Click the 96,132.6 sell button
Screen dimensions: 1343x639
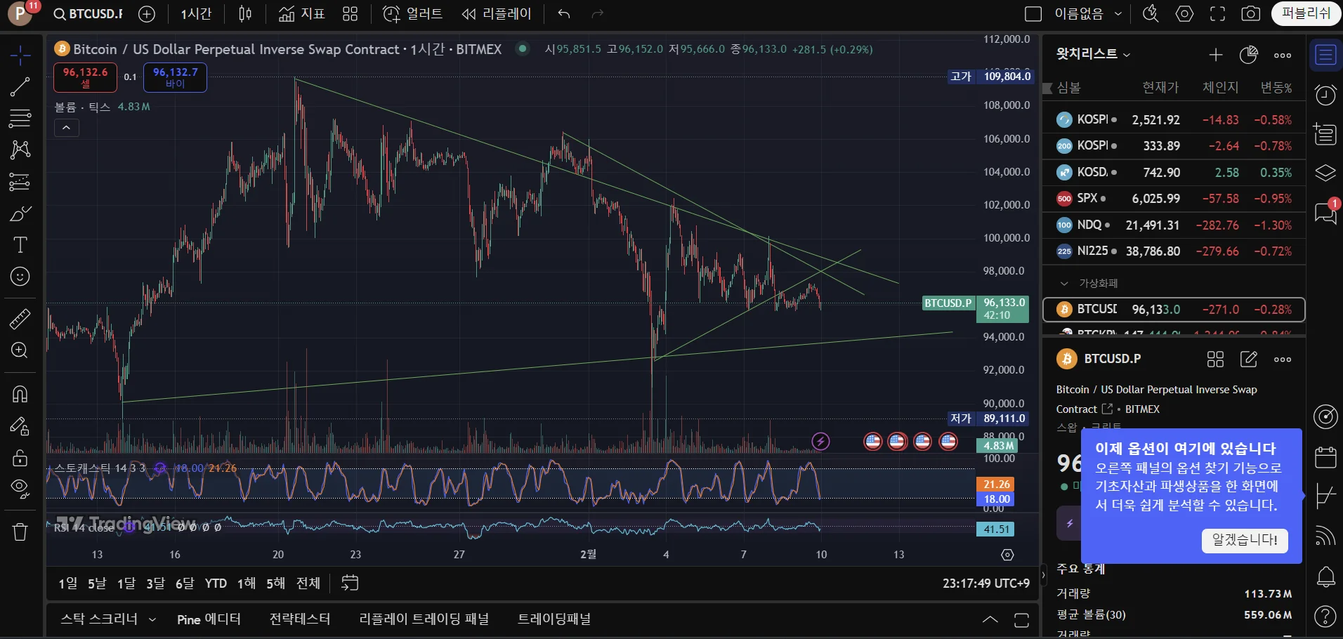coord(85,77)
